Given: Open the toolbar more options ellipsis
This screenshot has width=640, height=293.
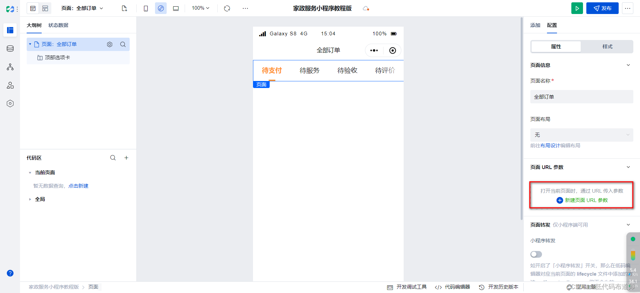Looking at the screenshot, I should click(245, 8).
